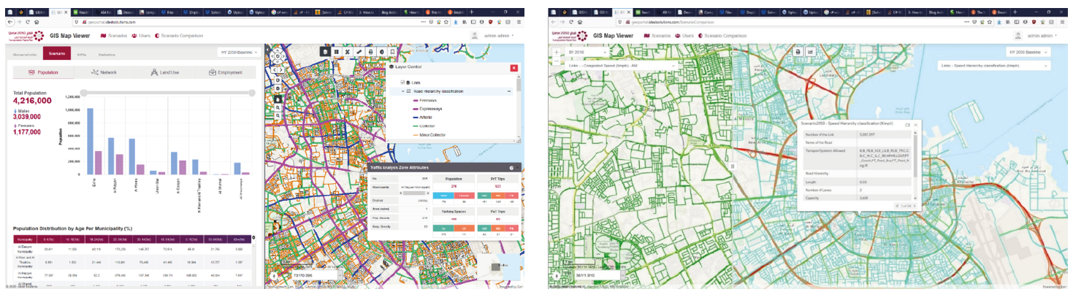The image size is (1073, 300).
Task: Select the Scenario tab
Action: (56, 54)
